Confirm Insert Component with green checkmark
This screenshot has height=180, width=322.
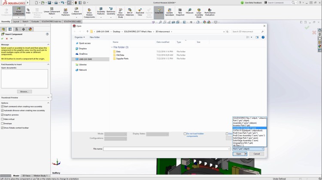click(x=2, y=38)
